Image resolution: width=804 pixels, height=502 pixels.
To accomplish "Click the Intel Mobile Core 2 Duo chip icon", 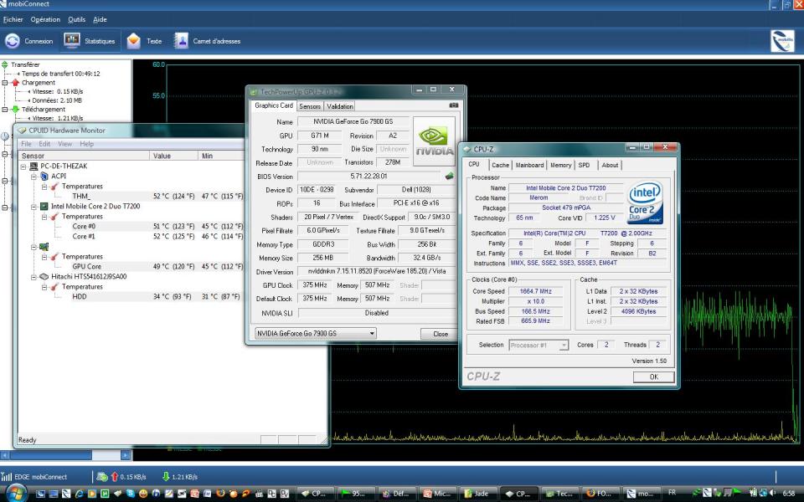I will point(44,207).
